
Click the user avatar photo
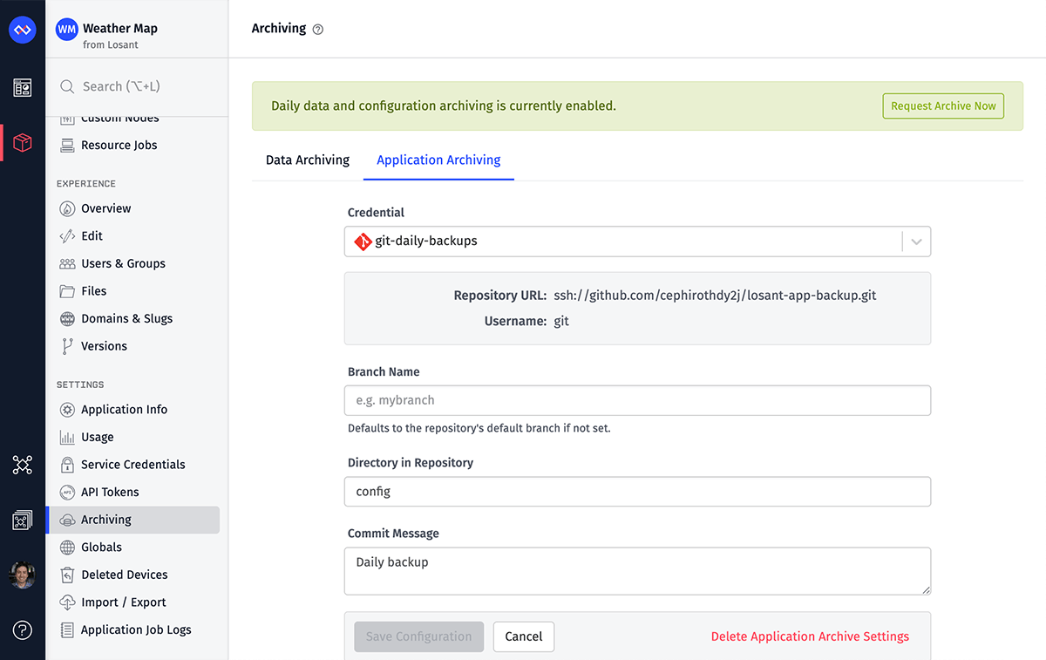point(22,575)
